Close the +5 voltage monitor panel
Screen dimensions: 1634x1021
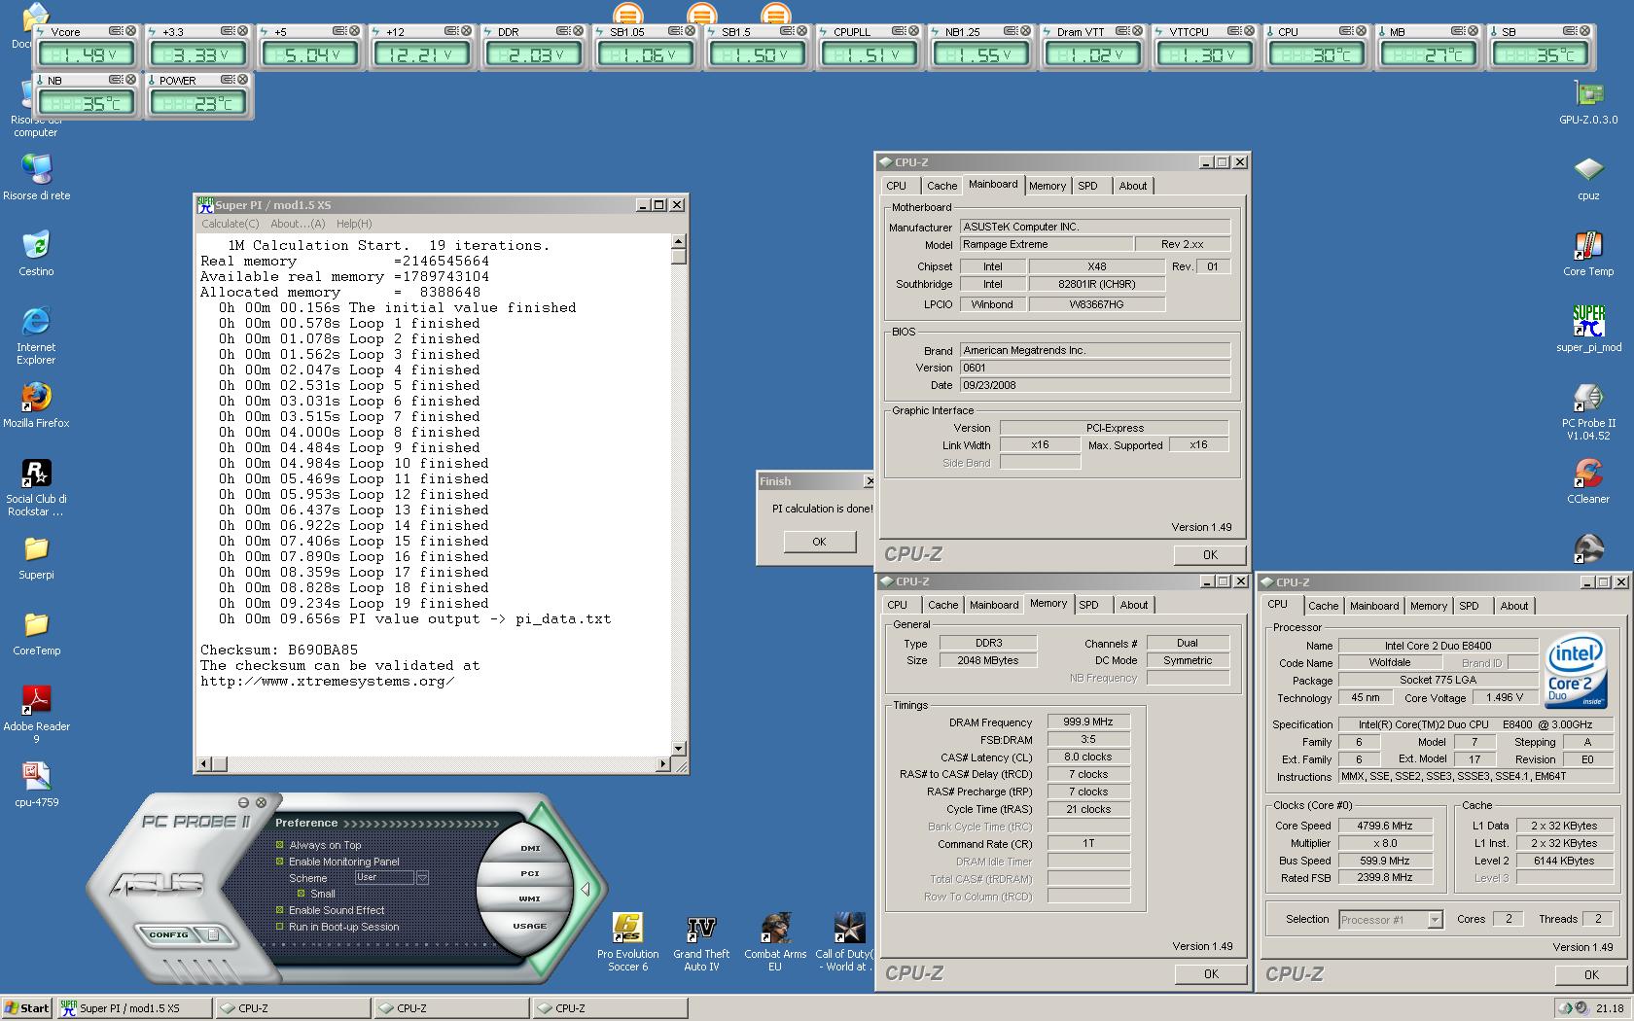[353, 31]
